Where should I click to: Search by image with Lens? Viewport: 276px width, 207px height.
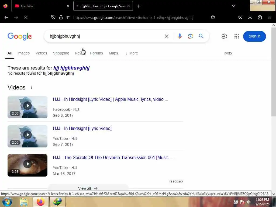click(191, 36)
